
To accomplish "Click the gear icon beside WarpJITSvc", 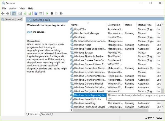I will 72,29.
